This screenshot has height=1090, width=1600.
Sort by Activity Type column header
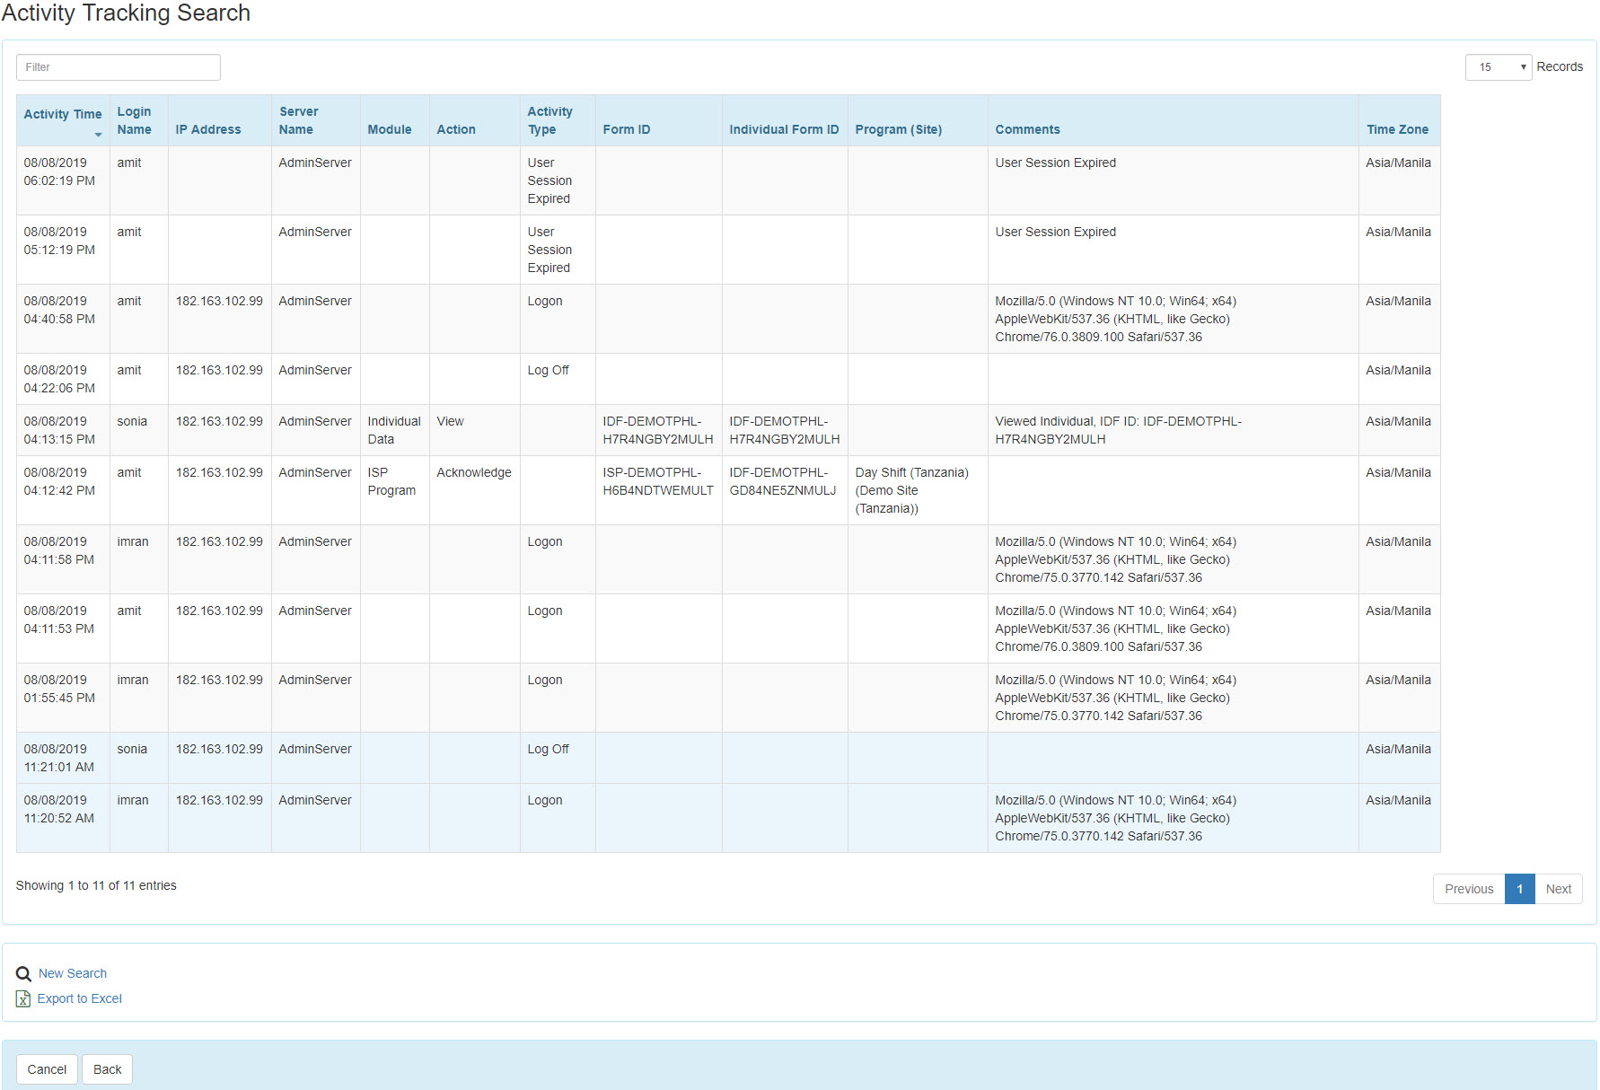point(558,120)
